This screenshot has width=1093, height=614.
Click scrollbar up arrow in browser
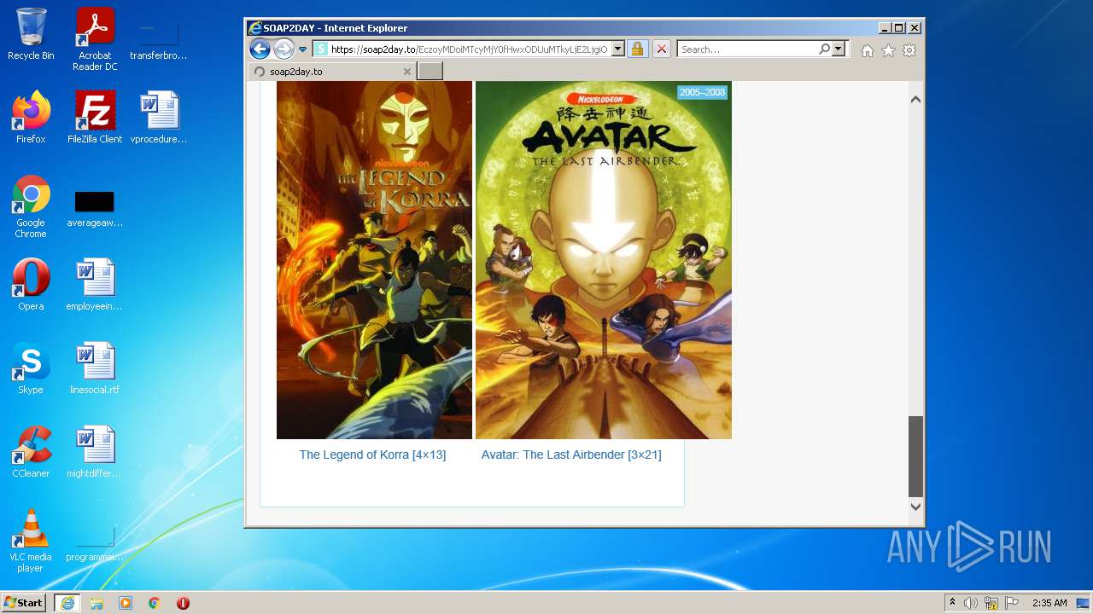(915, 99)
